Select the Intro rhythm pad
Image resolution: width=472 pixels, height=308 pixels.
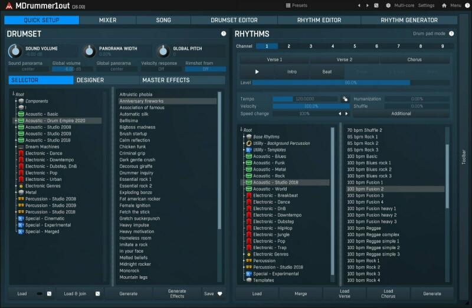pos(292,72)
